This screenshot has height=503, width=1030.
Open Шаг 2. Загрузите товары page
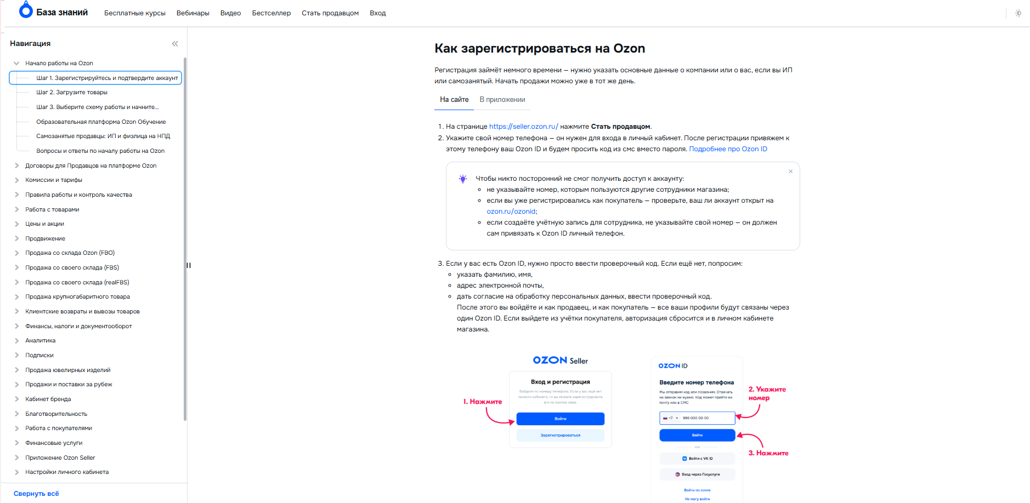tap(72, 93)
